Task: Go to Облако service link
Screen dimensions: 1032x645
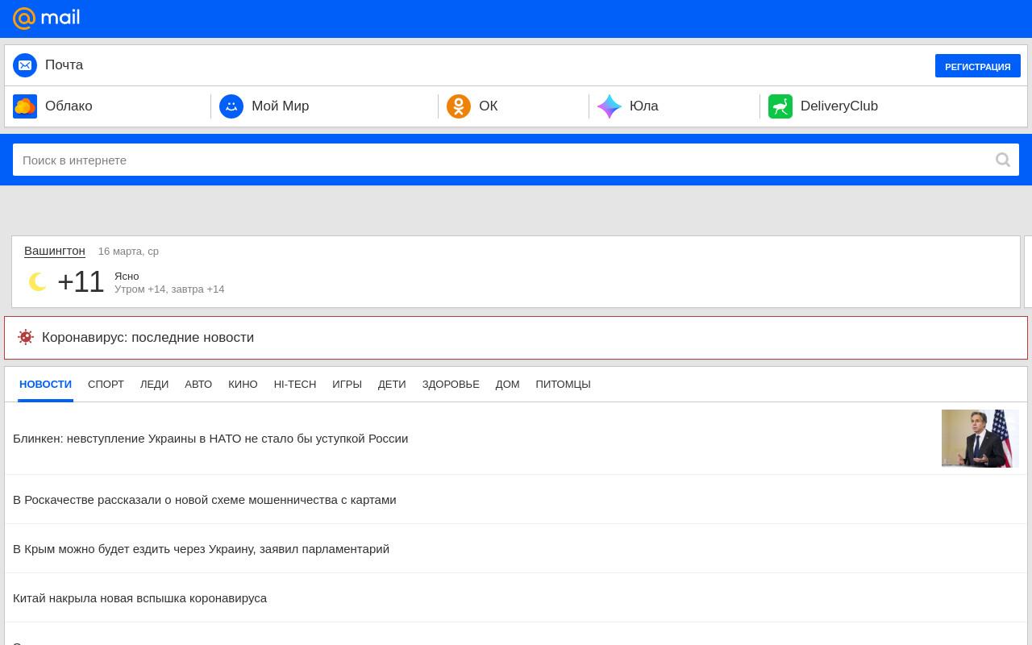Action: tap(69, 106)
